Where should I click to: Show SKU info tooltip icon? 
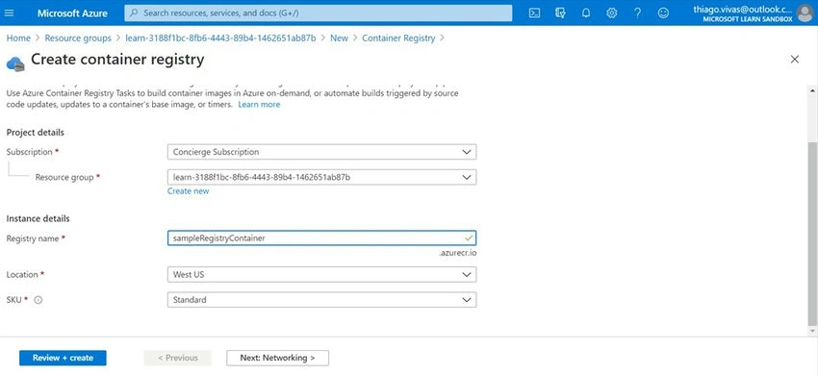click(x=38, y=300)
